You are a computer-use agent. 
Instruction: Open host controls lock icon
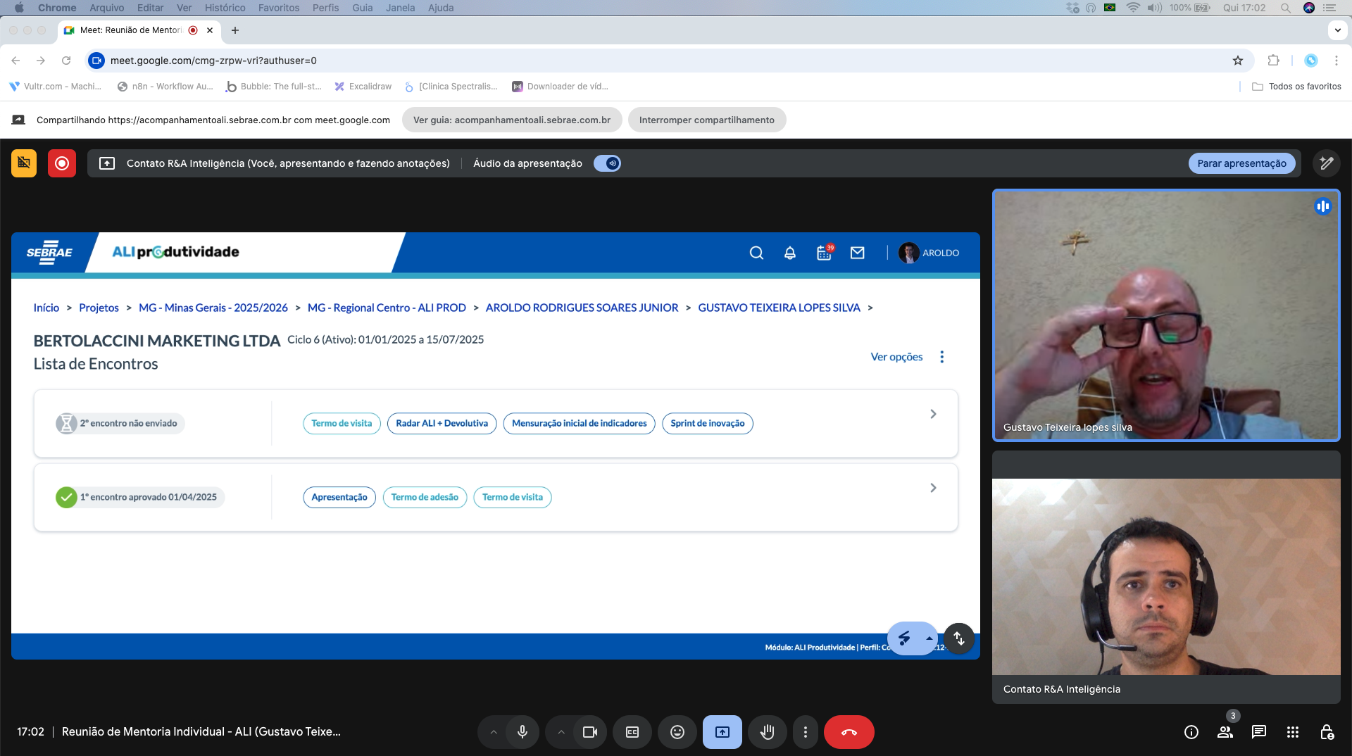pyautogui.click(x=1327, y=732)
